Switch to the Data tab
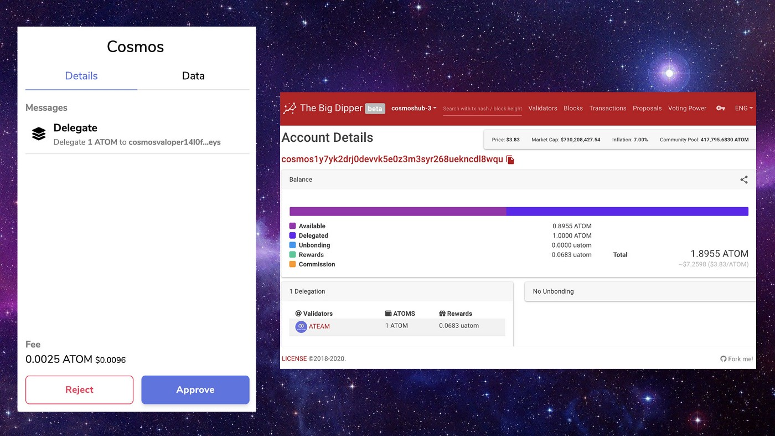Screen dimensions: 775x436 pos(193,76)
